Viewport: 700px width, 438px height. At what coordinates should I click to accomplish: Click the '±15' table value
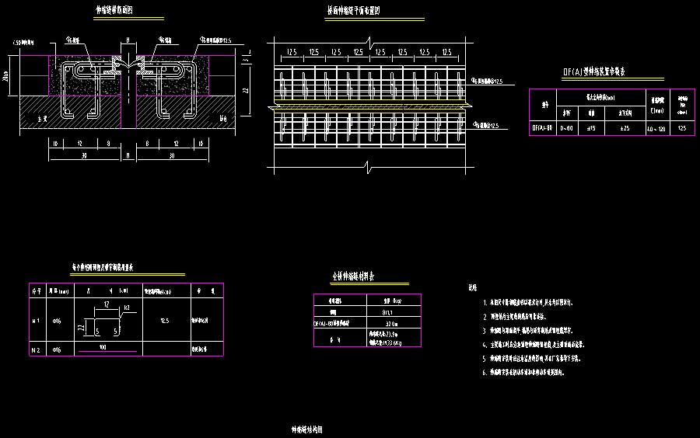[590, 128]
